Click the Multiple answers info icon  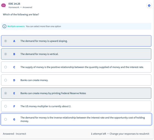[x=4, y=26]
